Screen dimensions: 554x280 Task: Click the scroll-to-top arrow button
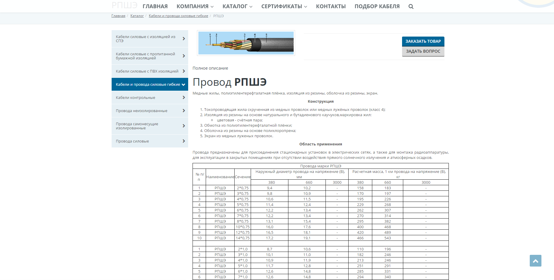pos(535,261)
